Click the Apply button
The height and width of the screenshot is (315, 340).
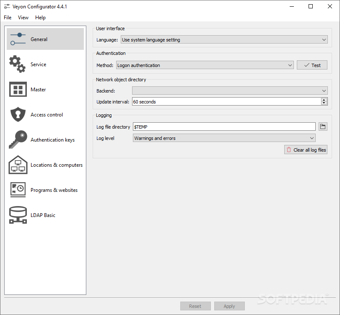[x=229, y=306]
